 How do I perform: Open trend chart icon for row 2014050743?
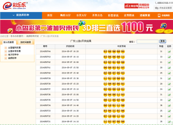(169, 57)
